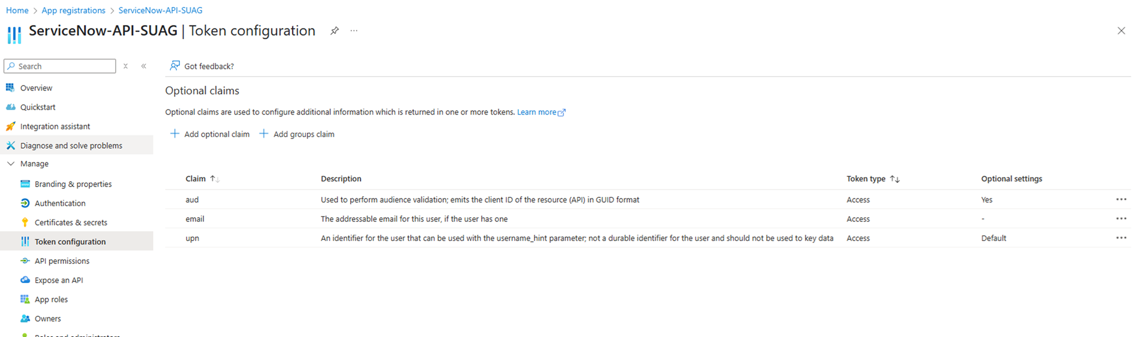Open App roles settings
The image size is (1137, 337).
51,299
